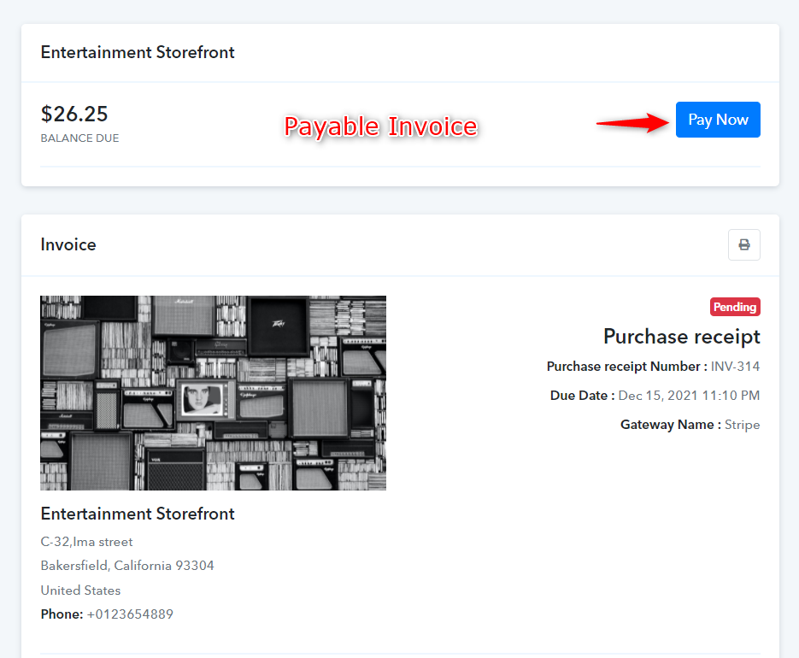
Task: Click the Purchase receipt heading
Action: [x=682, y=337]
